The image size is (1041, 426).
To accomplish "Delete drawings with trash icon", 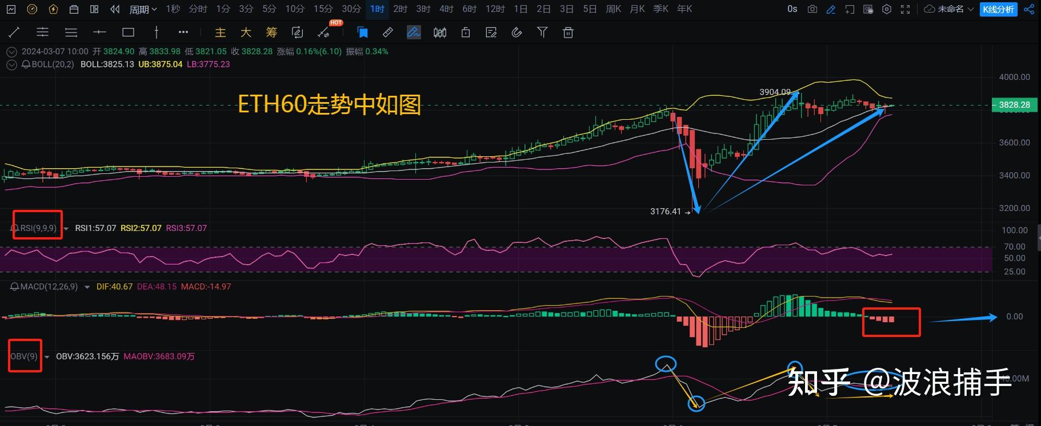I will 568,33.
